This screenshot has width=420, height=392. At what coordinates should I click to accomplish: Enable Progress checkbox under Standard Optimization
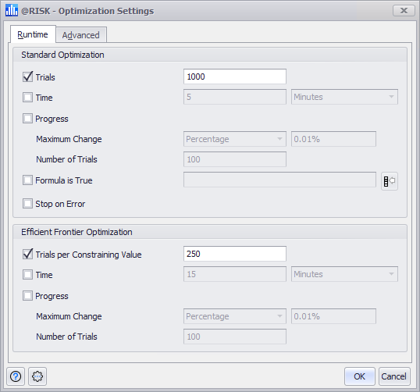[x=27, y=119]
